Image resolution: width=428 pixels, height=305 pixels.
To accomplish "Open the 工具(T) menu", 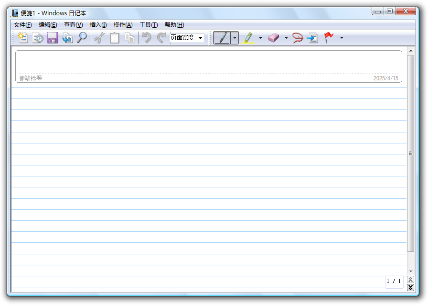I will [149, 25].
